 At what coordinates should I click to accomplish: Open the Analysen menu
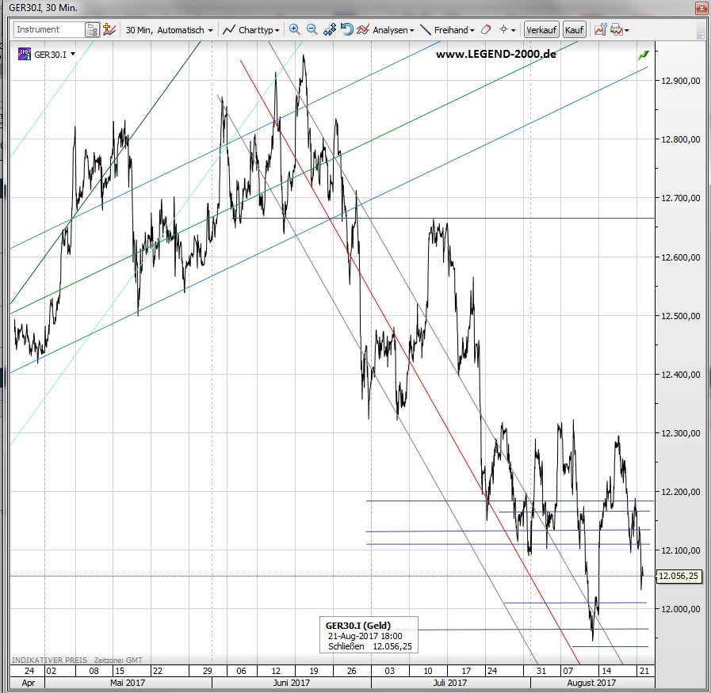click(x=393, y=30)
